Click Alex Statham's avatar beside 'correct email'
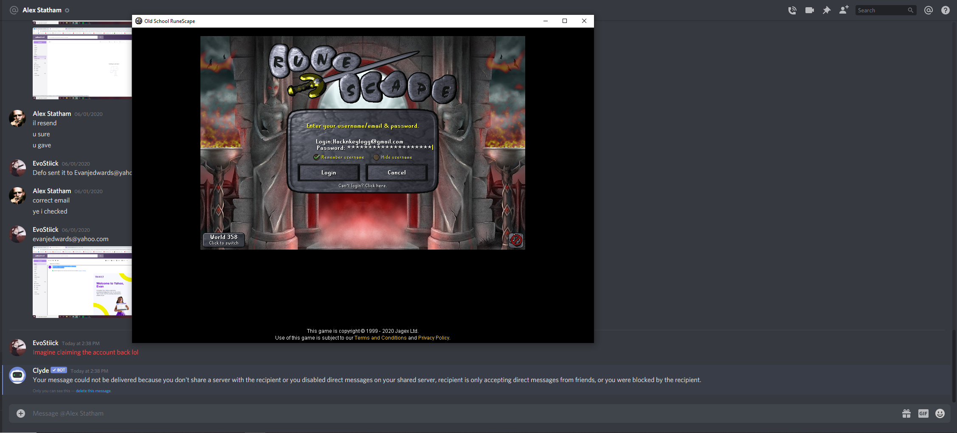 (17, 196)
